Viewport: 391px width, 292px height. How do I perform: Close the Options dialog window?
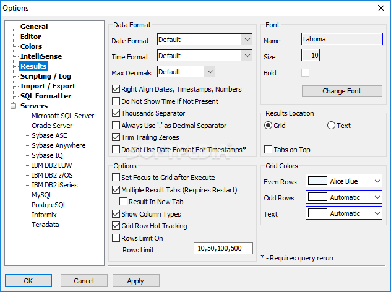[380, 8]
